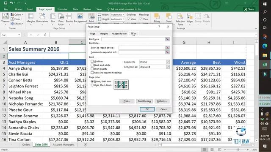Click the Page Setup help question mark
The height and width of the screenshot is (152, 271).
(x=159, y=27)
